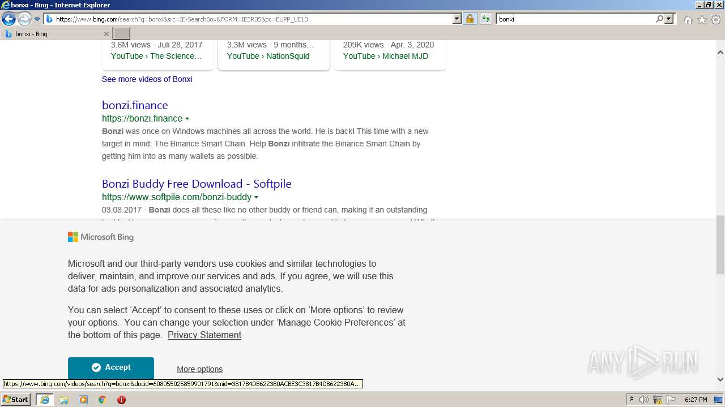This screenshot has width=725, height=407.
Task: Open the Windows Start button
Action: tap(16, 400)
